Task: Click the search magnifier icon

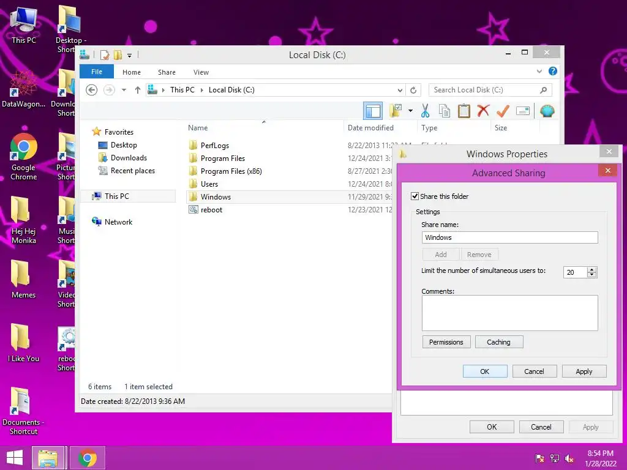Action: (x=544, y=90)
